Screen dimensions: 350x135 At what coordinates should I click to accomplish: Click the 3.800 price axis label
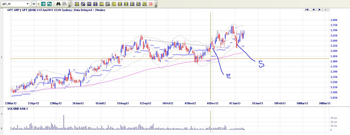[334, 20]
